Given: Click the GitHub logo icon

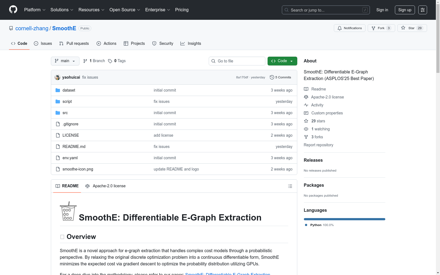Looking at the screenshot, I should pyautogui.click(x=13, y=10).
